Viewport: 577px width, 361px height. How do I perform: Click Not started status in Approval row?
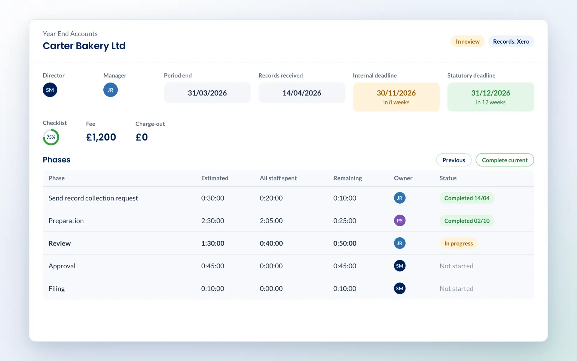[x=456, y=266]
